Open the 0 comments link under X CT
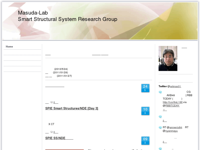This screenshot has height=150, width=200. pyautogui.click(x=56, y=132)
